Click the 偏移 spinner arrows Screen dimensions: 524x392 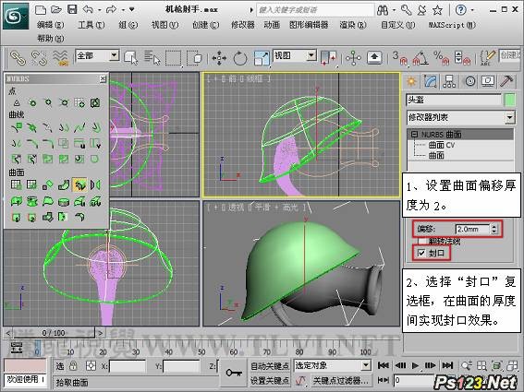click(494, 229)
